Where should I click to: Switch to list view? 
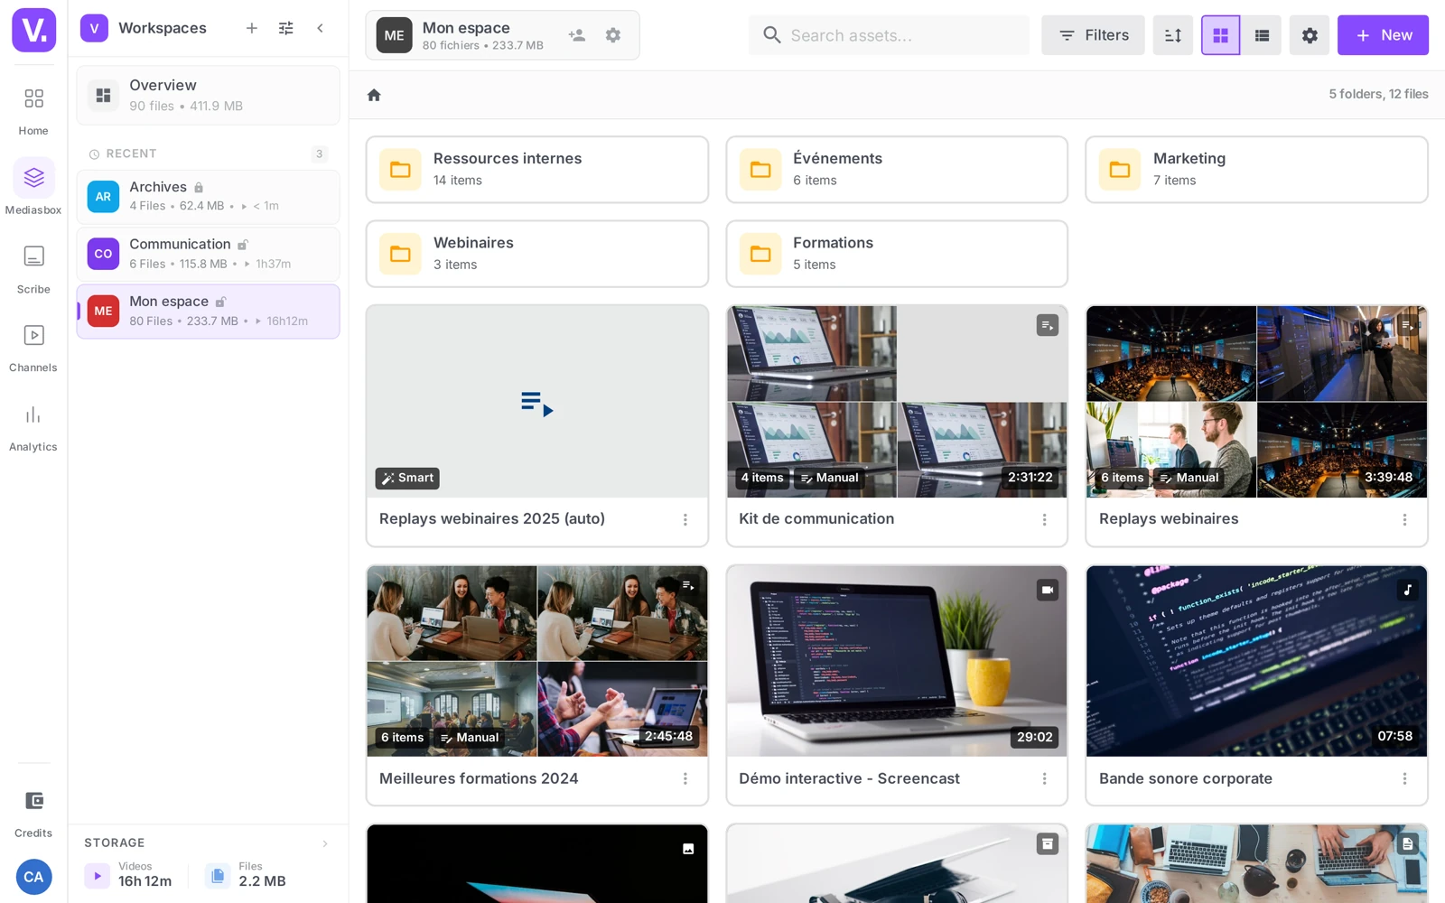tap(1262, 35)
